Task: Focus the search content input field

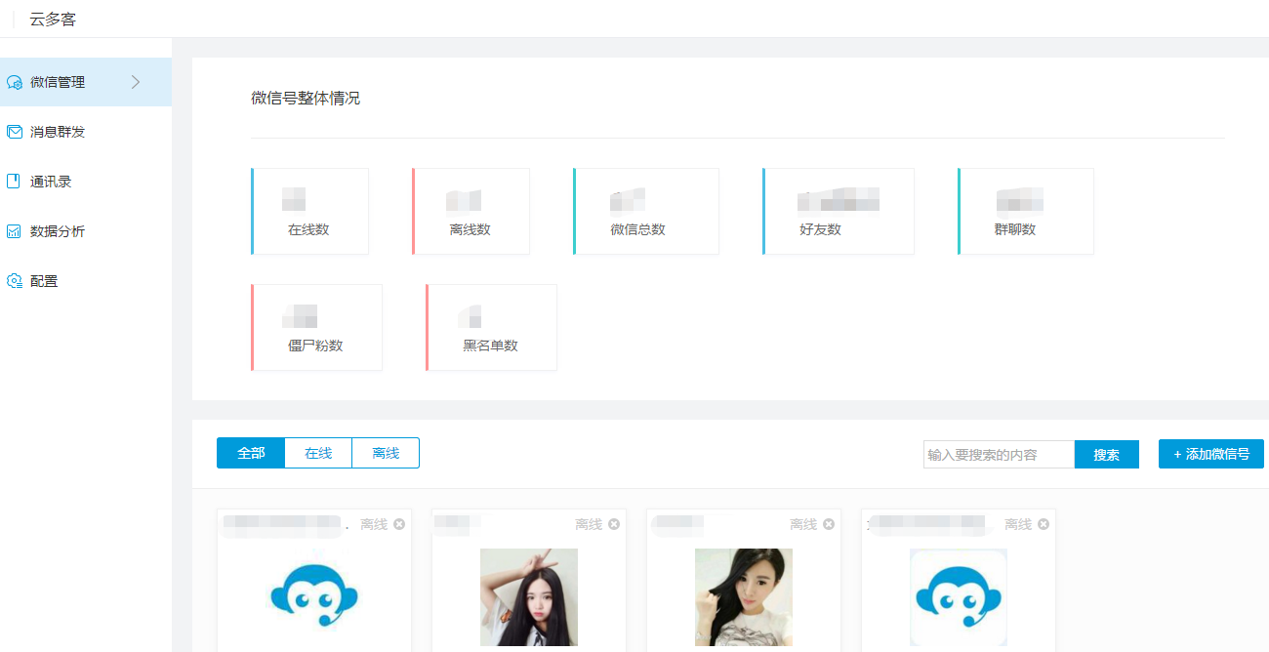Action: pyautogui.click(x=999, y=455)
